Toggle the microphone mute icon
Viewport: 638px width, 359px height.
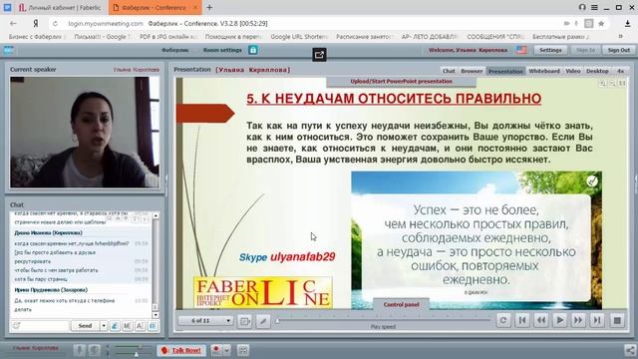point(80,350)
